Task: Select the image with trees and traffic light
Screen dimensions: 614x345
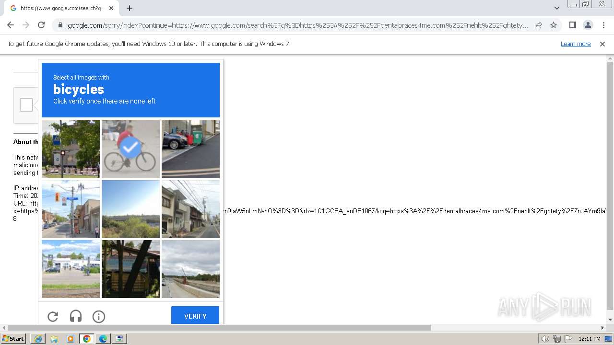Action: [71, 149]
